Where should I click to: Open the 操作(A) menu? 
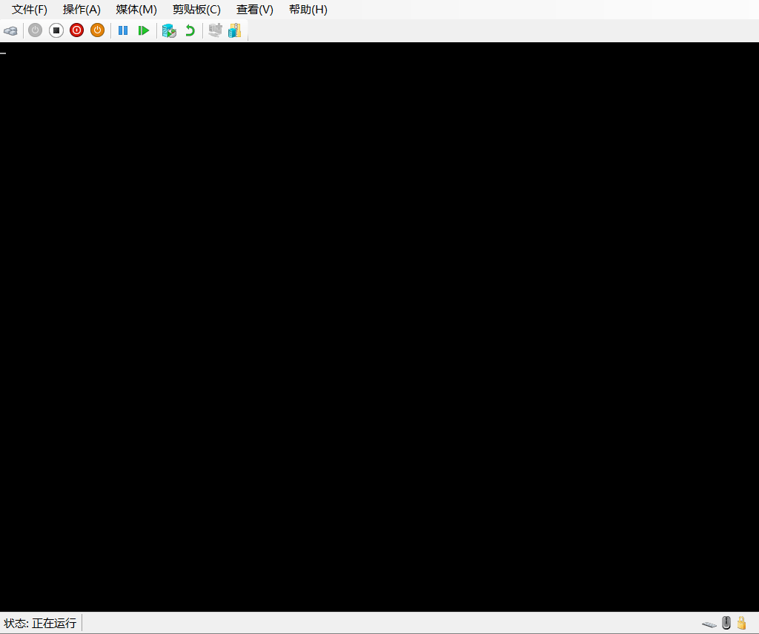82,10
